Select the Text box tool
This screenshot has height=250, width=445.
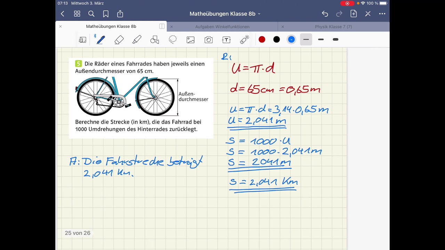point(226,40)
